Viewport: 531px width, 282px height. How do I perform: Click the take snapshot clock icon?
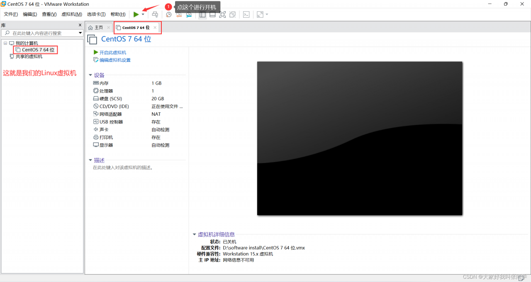169,15
